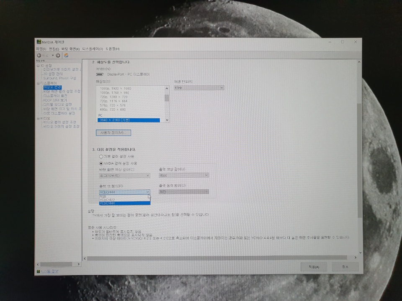Select 디스플레이 회전 tree item
Screen dimensions: 402x301
55,96
